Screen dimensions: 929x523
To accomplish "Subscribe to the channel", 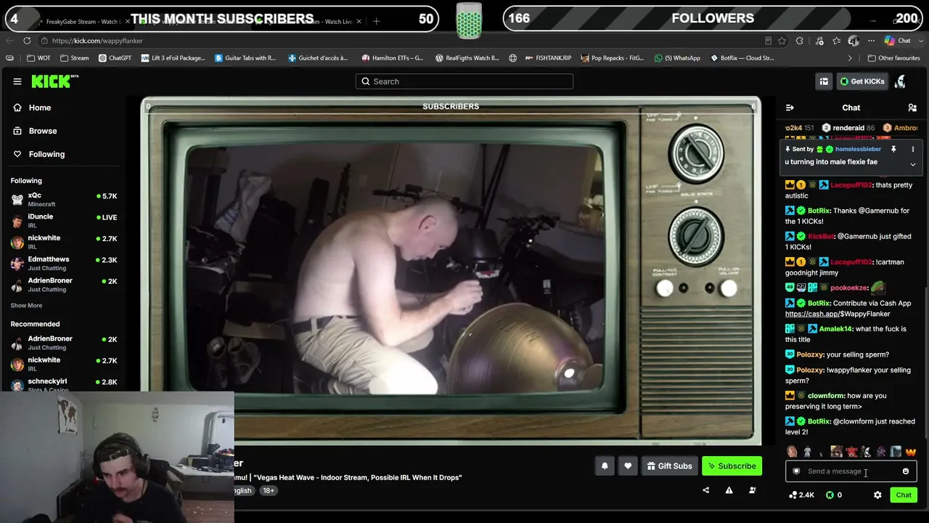I will [x=732, y=466].
